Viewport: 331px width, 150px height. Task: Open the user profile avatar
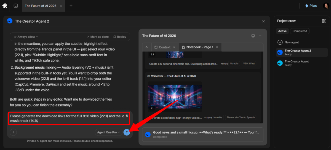[x=325, y=6]
